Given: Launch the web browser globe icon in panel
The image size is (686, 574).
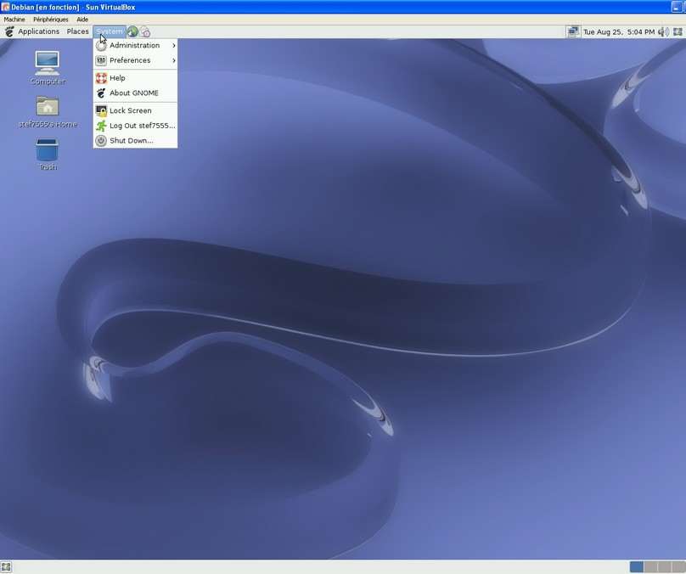Looking at the screenshot, I should [132, 31].
